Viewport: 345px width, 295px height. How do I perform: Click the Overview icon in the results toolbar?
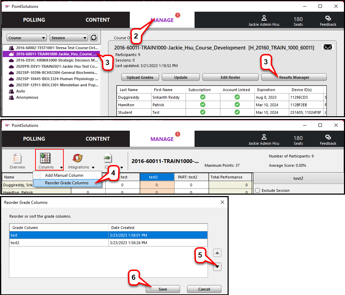coord(17,158)
